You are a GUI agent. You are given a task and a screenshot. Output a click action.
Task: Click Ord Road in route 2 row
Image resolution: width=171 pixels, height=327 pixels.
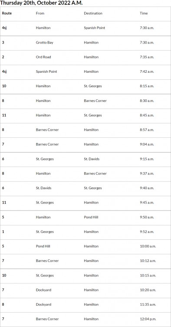click(43, 57)
